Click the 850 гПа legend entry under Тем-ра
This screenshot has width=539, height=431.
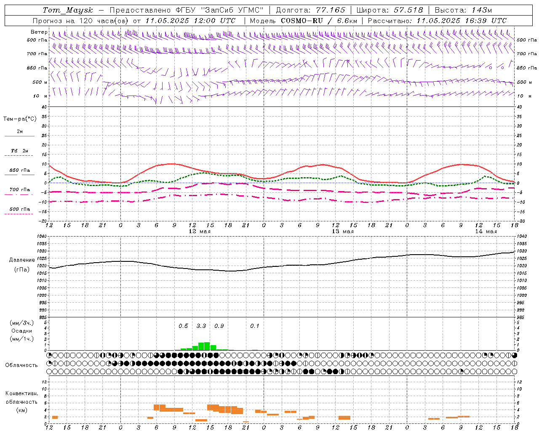coord(19,170)
